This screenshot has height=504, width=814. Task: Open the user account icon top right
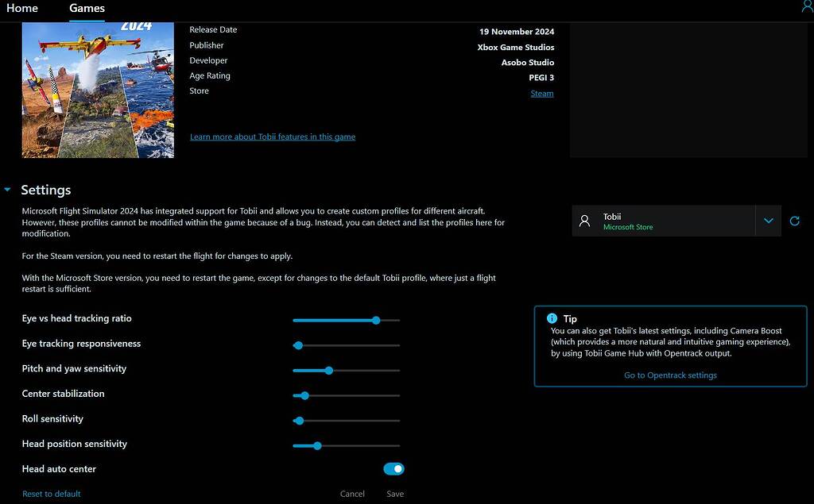808,6
